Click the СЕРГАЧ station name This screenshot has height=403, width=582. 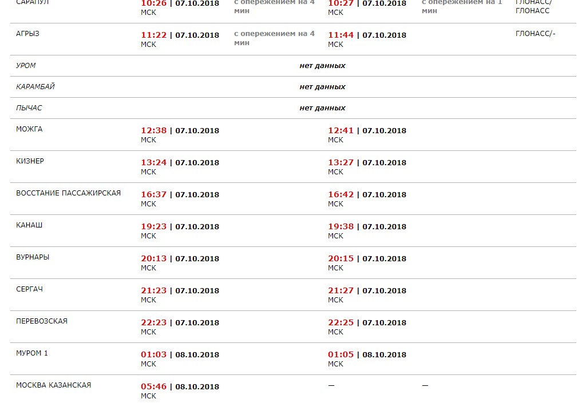point(29,289)
